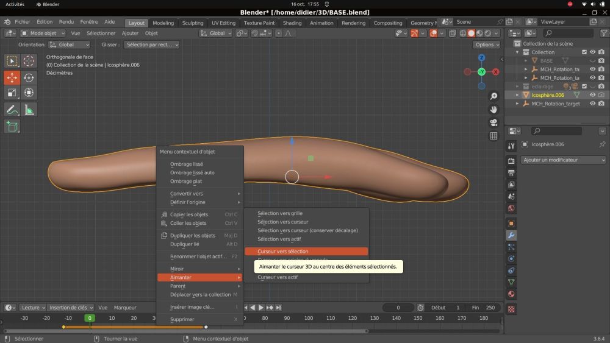
Task: Open the World properties tab
Action: coord(511,208)
